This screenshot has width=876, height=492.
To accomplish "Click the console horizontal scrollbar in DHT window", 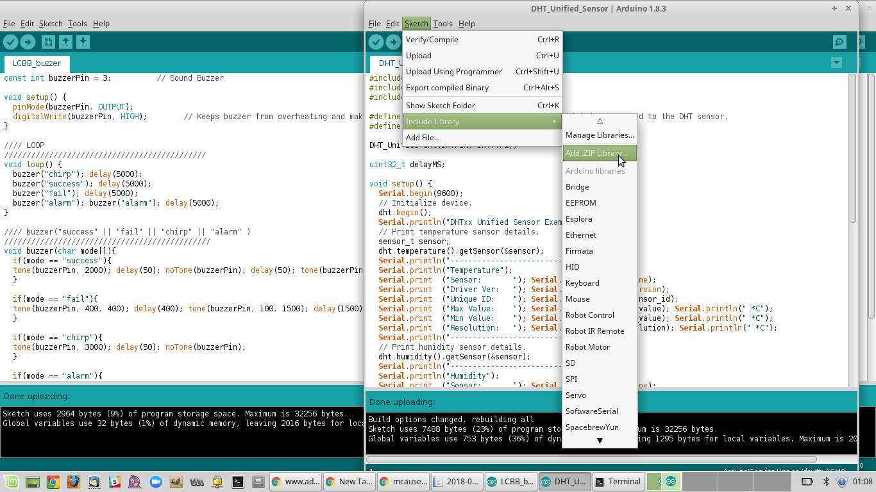I will point(591,459).
